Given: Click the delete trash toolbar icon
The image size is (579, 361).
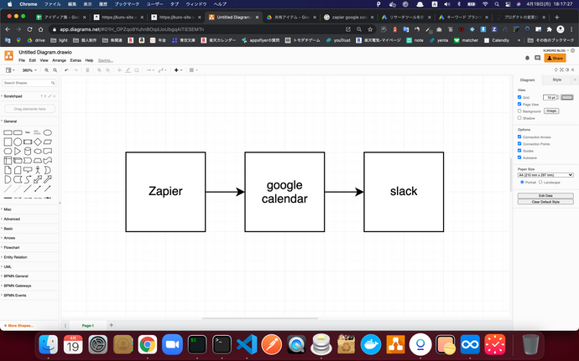Looking at the screenshot, I should (87, 70).
